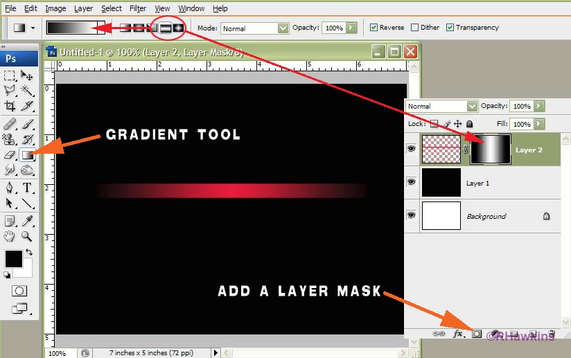Select the Hand tool

(10, 237)
